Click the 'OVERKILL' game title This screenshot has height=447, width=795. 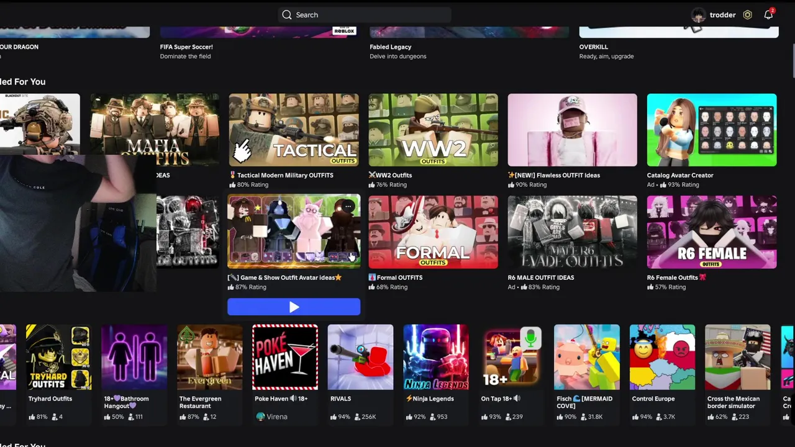[594, 47]
